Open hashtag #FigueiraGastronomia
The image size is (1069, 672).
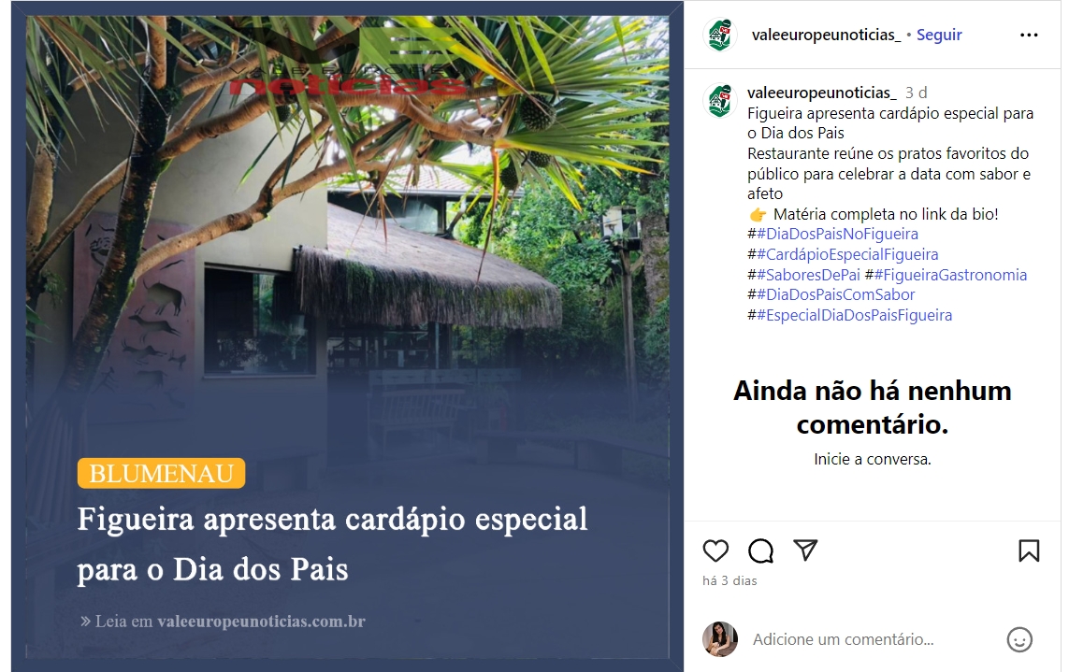pyautogui.click(x=950, y=275)
